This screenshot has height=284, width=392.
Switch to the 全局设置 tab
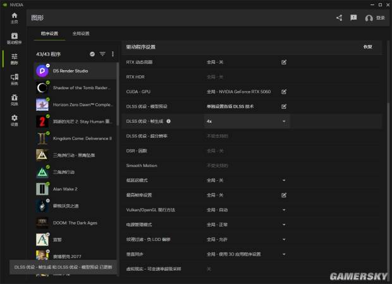click(x=81, y=34)
